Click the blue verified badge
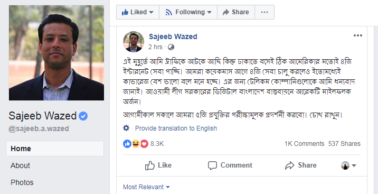The image size is (378, 194). [x=83, y=116]
